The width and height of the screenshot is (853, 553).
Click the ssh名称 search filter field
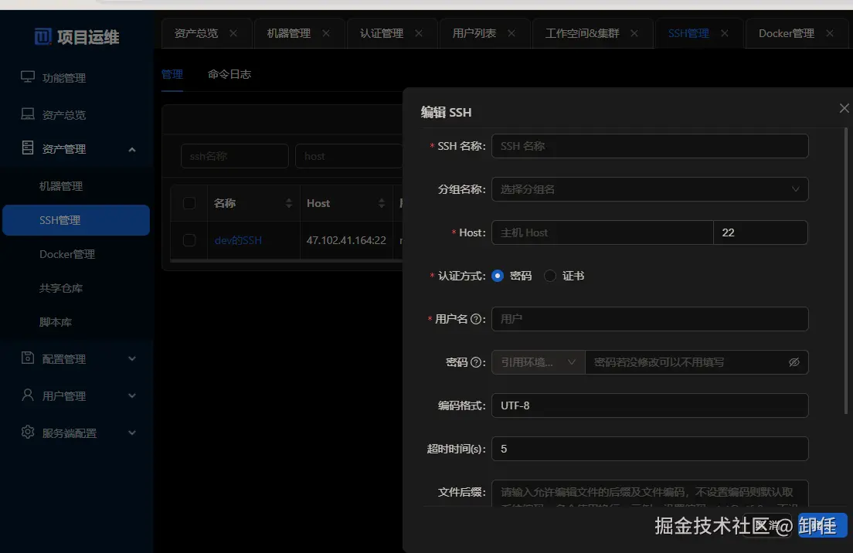(234, 156)
